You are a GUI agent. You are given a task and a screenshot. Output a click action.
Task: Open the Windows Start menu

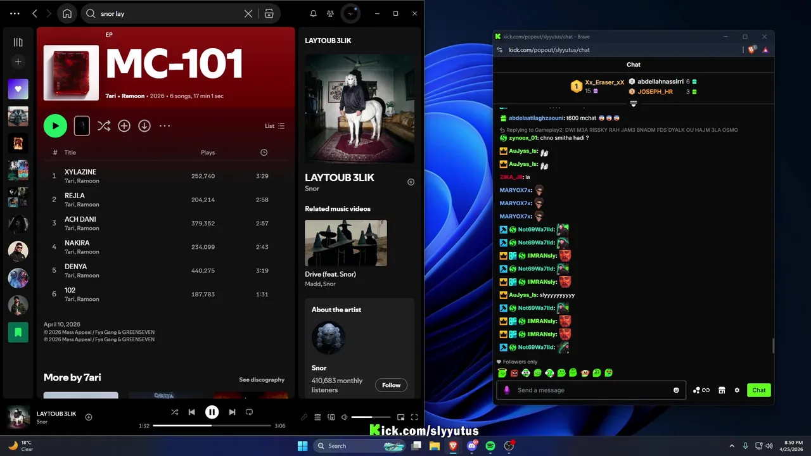[302, 446]
